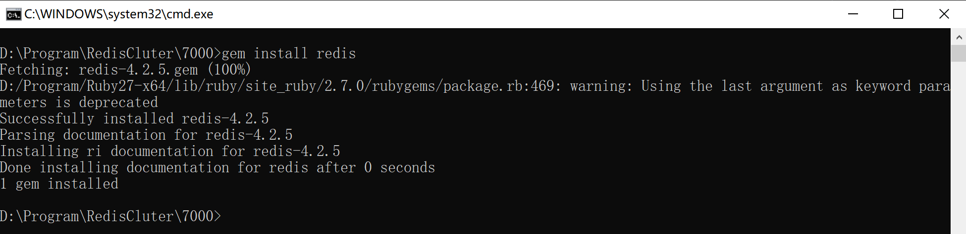Click 'Parsing documentation for redis-4.2.5' line
This screenshot has width=966, height=234.
click(x=147, y=135)
